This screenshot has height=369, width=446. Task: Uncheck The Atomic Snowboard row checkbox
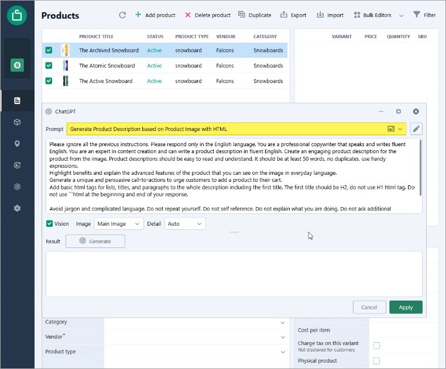click(49, 65)
